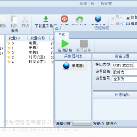Select variable row 时间设定2
Screen dimensions: 137x137
click(30, 62)
